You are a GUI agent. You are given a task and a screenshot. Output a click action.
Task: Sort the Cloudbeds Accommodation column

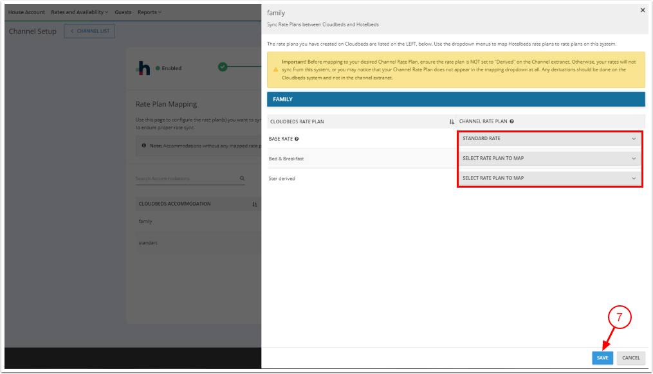(x=255, y=204)
